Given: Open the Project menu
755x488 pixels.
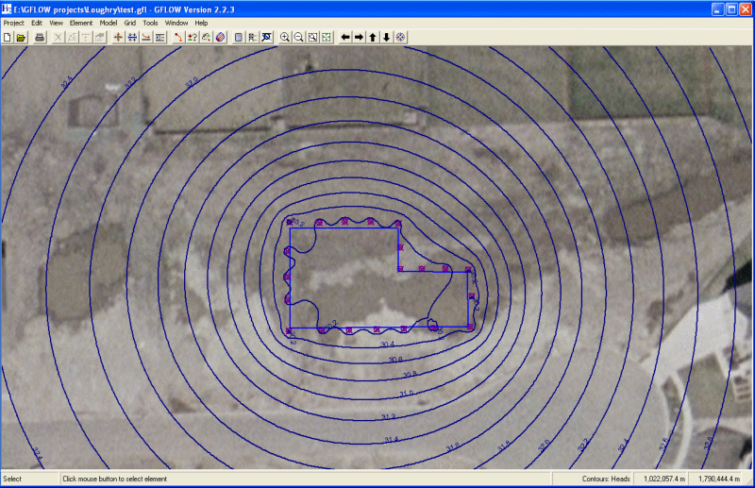Looking at the screenshot, I should point(13,23).
